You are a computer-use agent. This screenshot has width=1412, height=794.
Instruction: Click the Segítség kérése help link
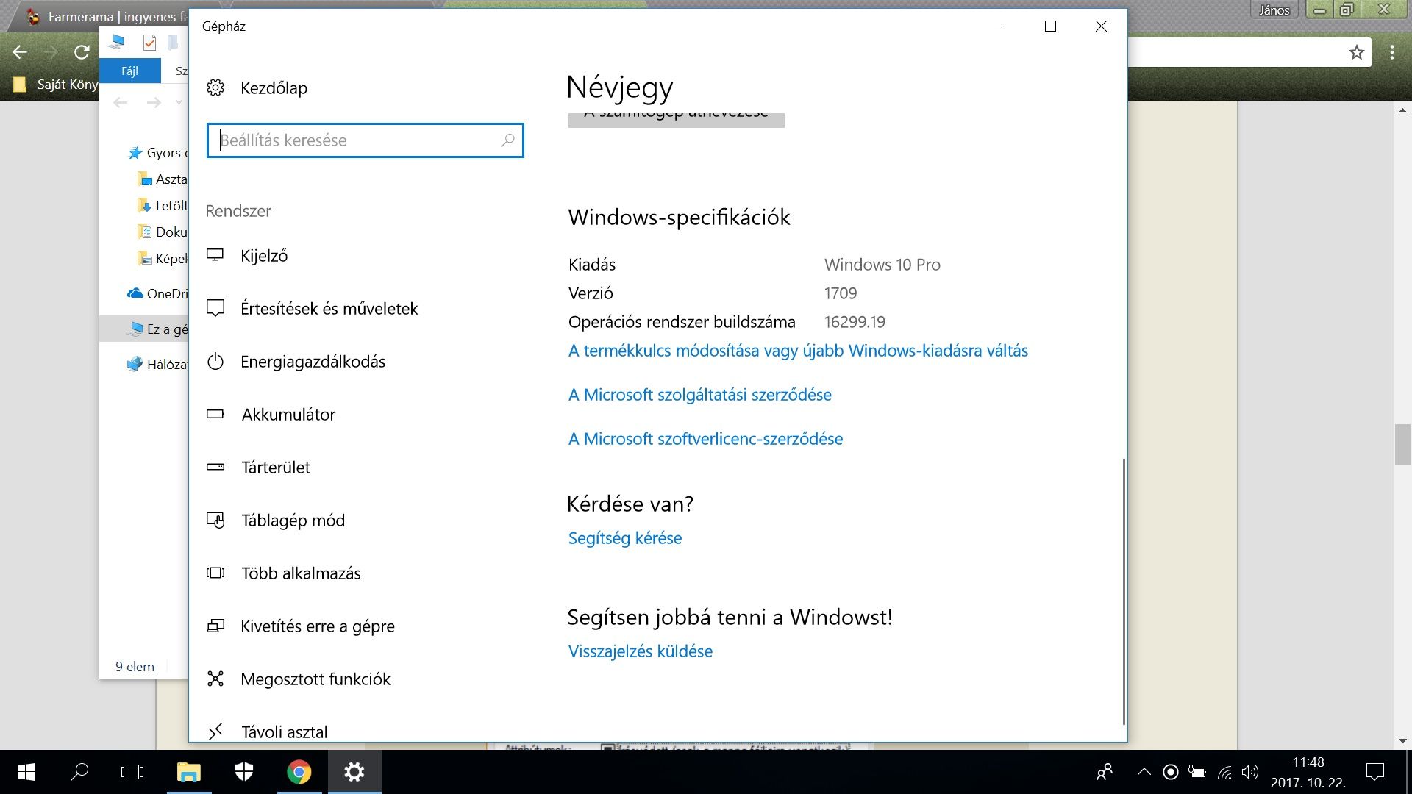[624, 538]
